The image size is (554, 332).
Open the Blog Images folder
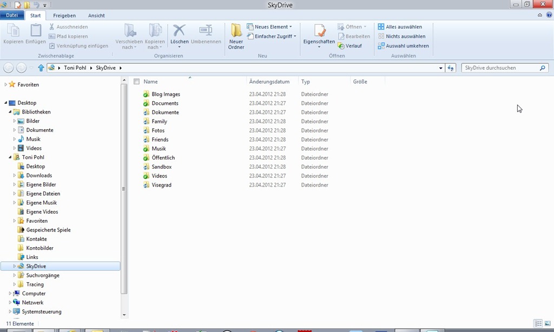[166, 94]
